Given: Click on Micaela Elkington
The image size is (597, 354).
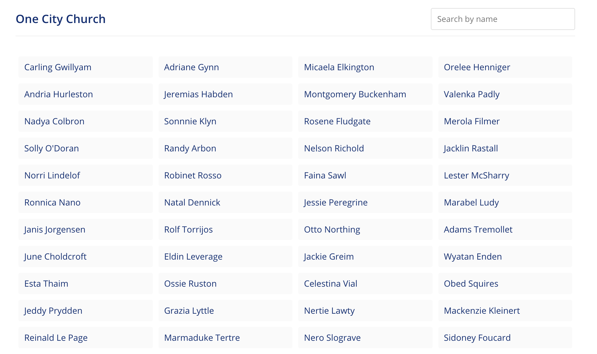Looking at the screenshot, I should [365, 67].
